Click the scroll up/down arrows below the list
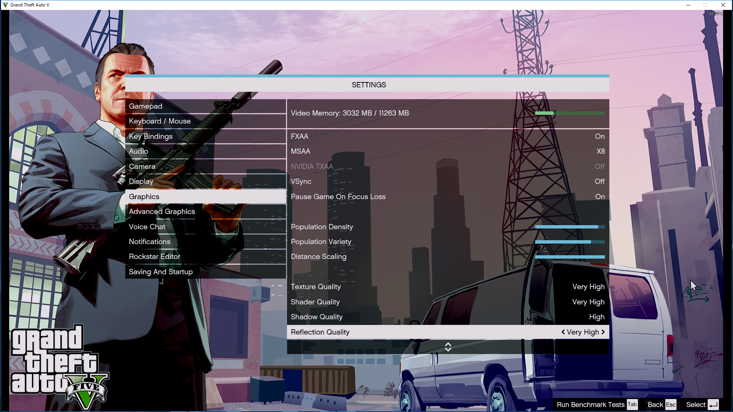Image resolution: width=733 pixels, height=412 pixels. pos(448,347)
